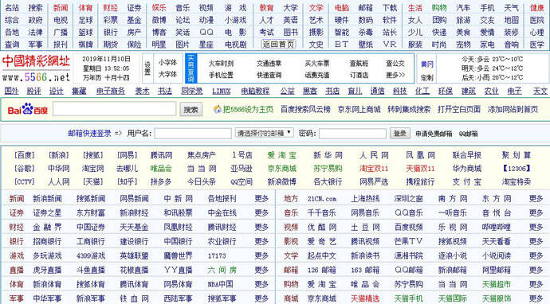Open the 淘宝双11 promotion link
The height and width of the screenshot is (304, 550).
[374, 168]
